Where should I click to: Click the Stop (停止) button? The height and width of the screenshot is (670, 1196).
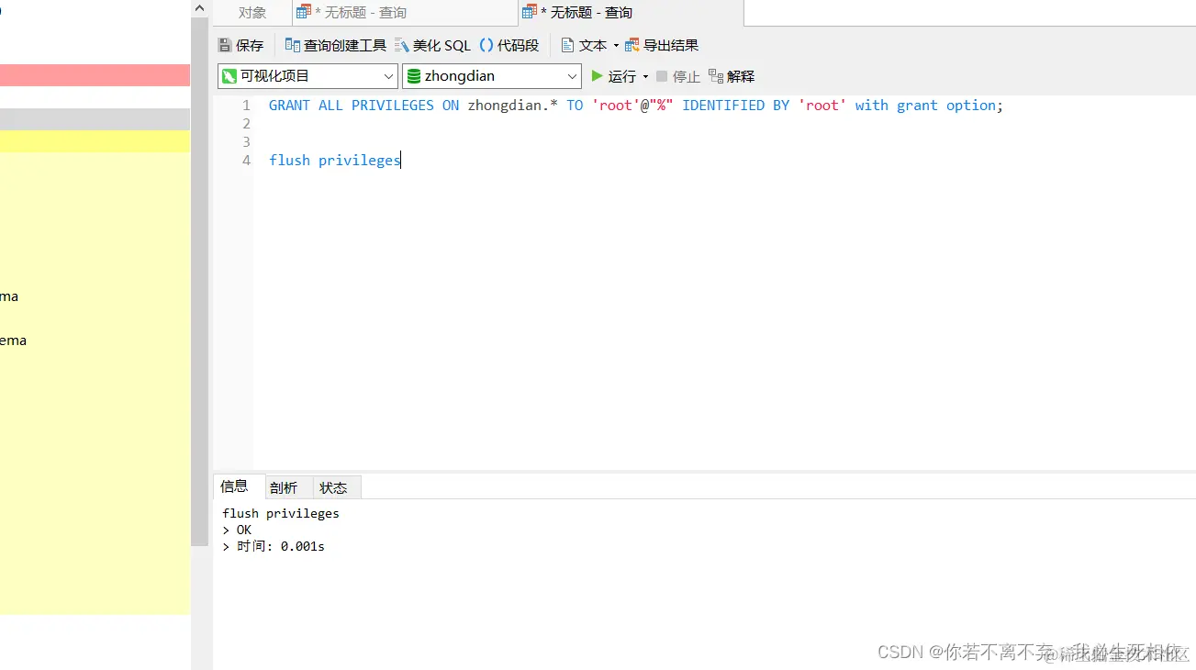click(677, 76)
